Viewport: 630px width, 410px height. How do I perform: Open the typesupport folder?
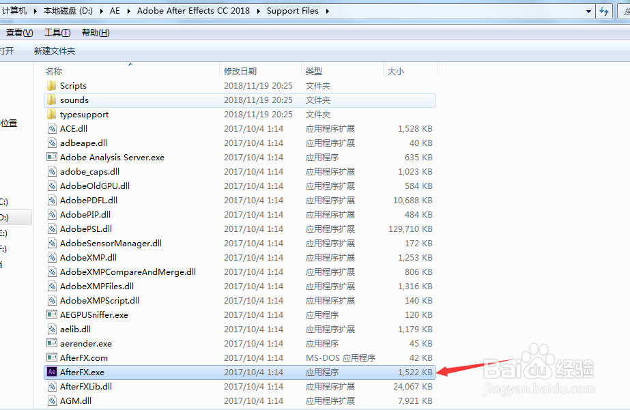point(81,114)
